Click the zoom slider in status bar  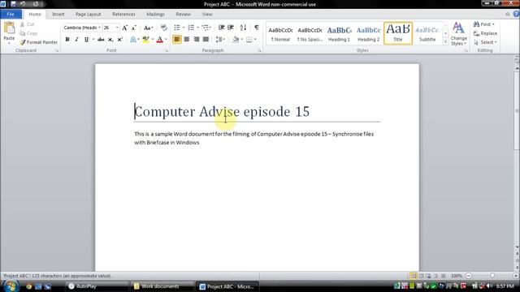(492, 276)
